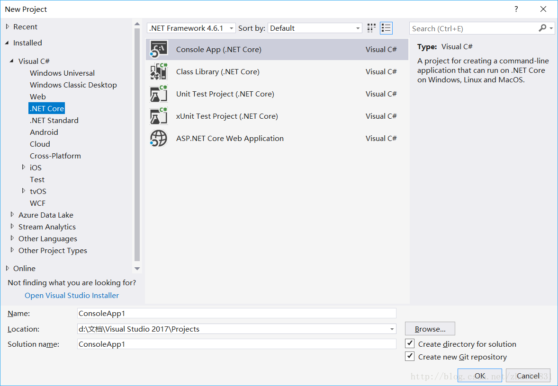This screenshot has width=558, height=386.
Task: Click the Console App (.NET Core) template icon
Action: click(158, 49)
